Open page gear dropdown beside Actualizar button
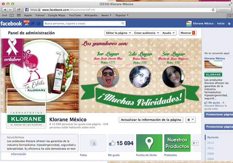The width and height of the screenshot is (233, 163). point(190,120)
